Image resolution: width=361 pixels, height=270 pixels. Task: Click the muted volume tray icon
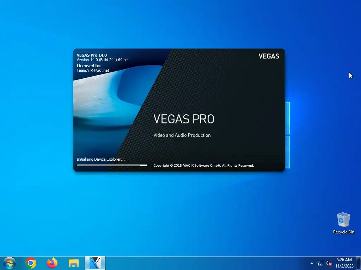[x=329, y=263]
